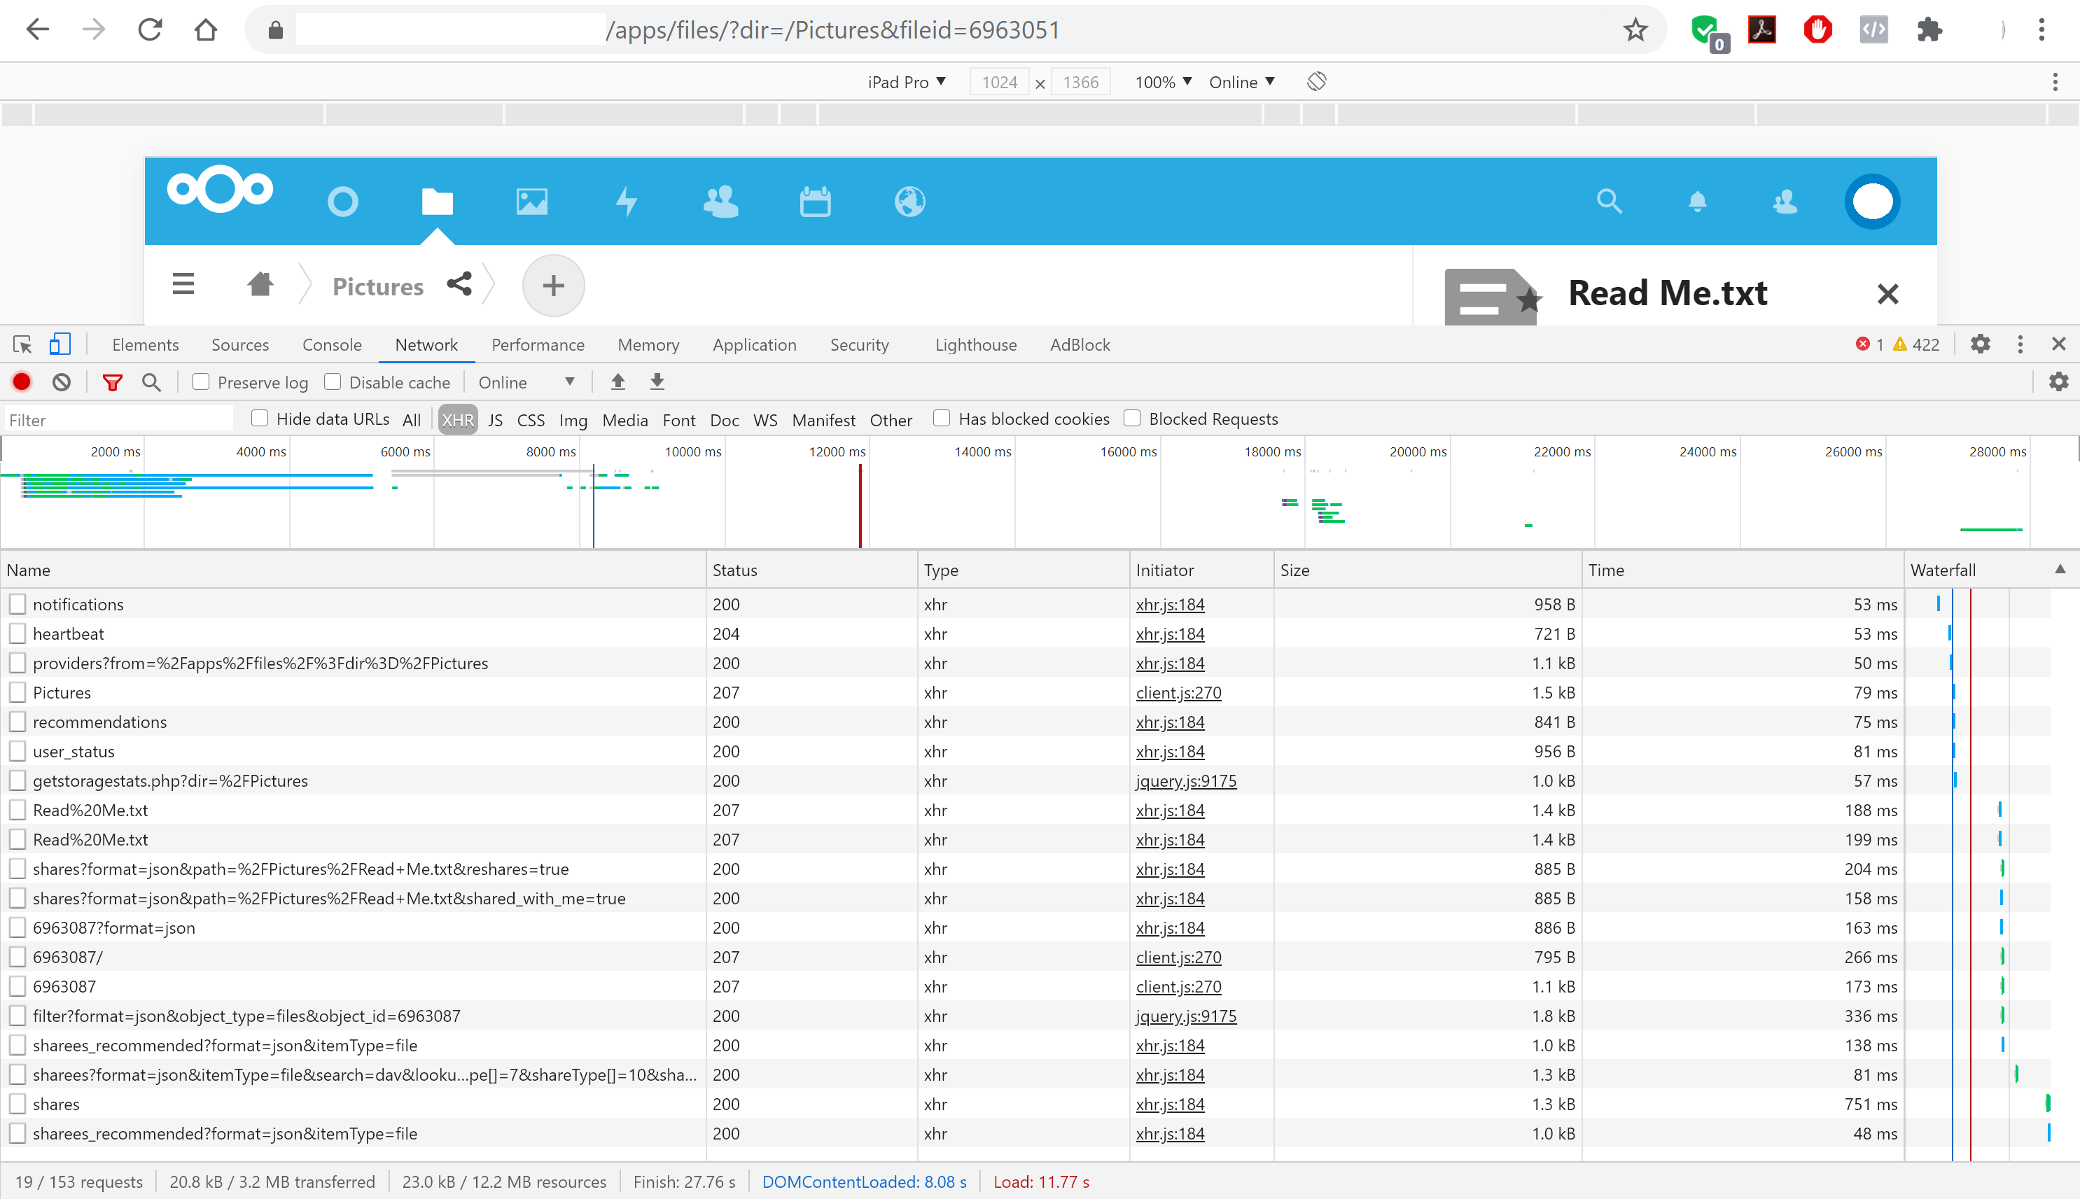Open the notifications bell
Image resolution: width=2080 pixels, height=1199 pixels.
[x=1697, y=201]
